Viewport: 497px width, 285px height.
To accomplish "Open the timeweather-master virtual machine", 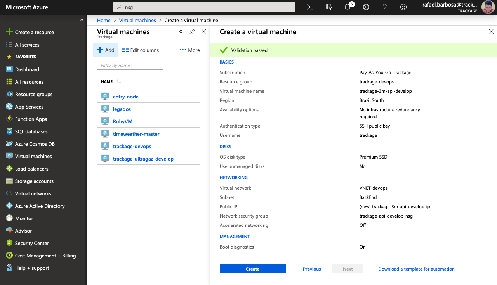I will pyautogui.click(x=136, y=134).
